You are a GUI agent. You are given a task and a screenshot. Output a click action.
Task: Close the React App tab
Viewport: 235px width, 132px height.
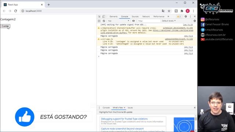tap(42, 5)
